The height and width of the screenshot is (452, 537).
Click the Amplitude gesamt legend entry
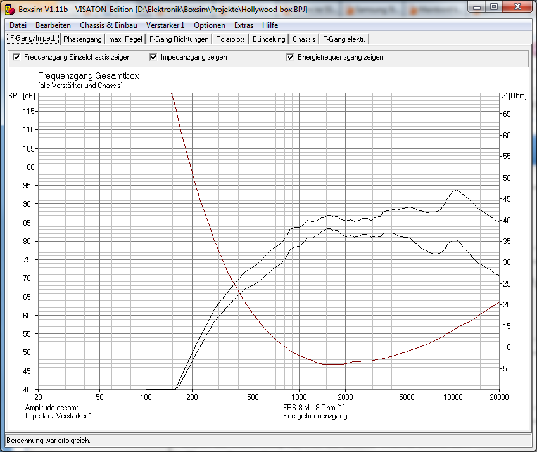point(46,408)
